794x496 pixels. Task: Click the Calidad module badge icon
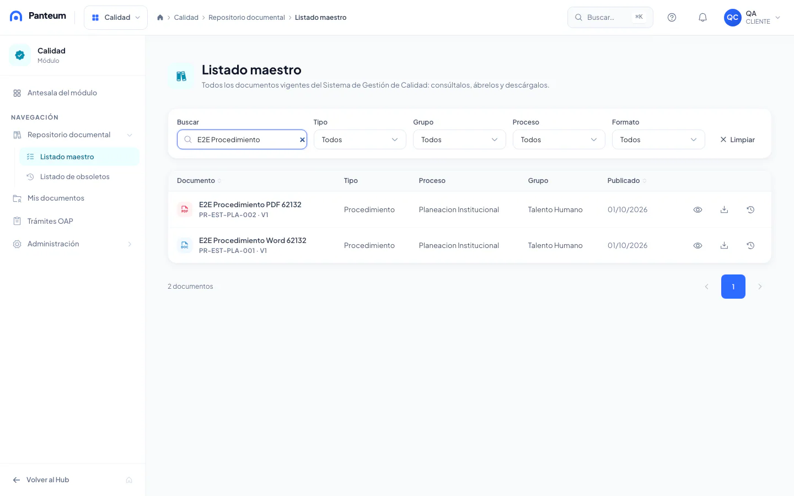coord(20,55)
